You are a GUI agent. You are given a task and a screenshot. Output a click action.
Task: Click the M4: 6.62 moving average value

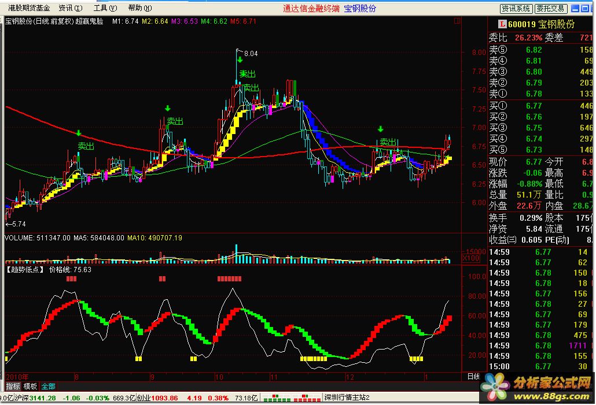point(214,21)
